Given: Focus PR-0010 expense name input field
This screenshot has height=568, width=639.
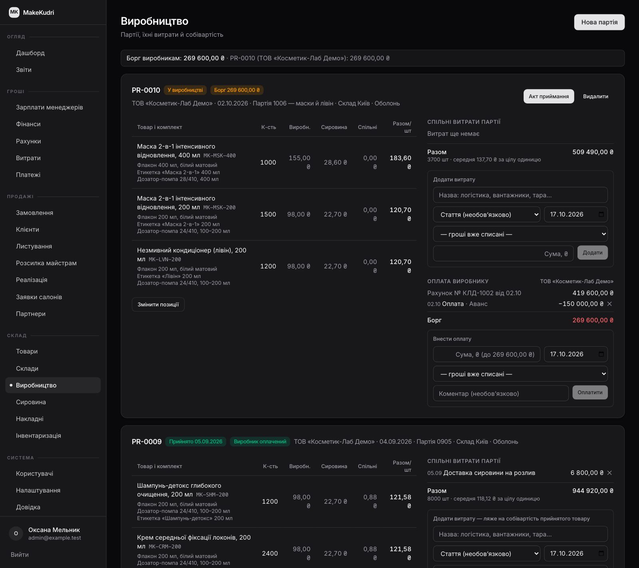Looking at the screenshot, I should [520, 195].
